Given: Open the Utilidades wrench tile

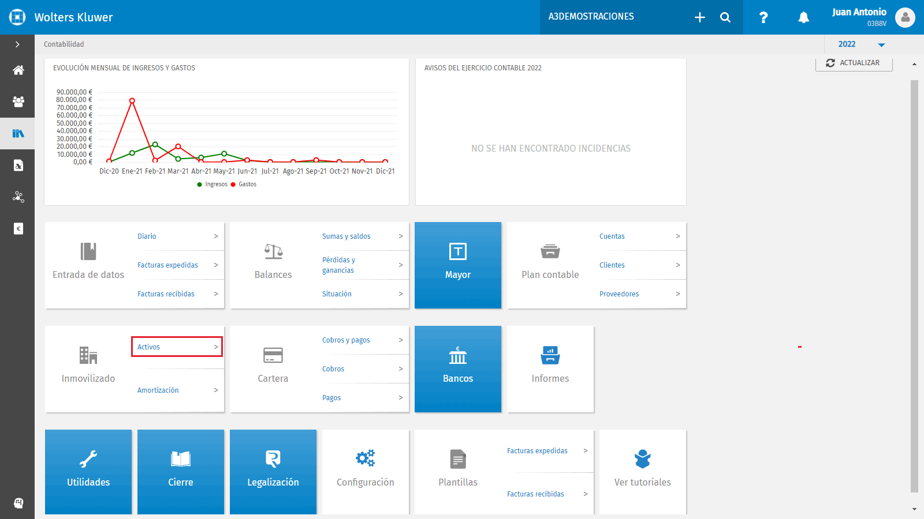Looking at the screenshot, I should (x=88, y=472).
